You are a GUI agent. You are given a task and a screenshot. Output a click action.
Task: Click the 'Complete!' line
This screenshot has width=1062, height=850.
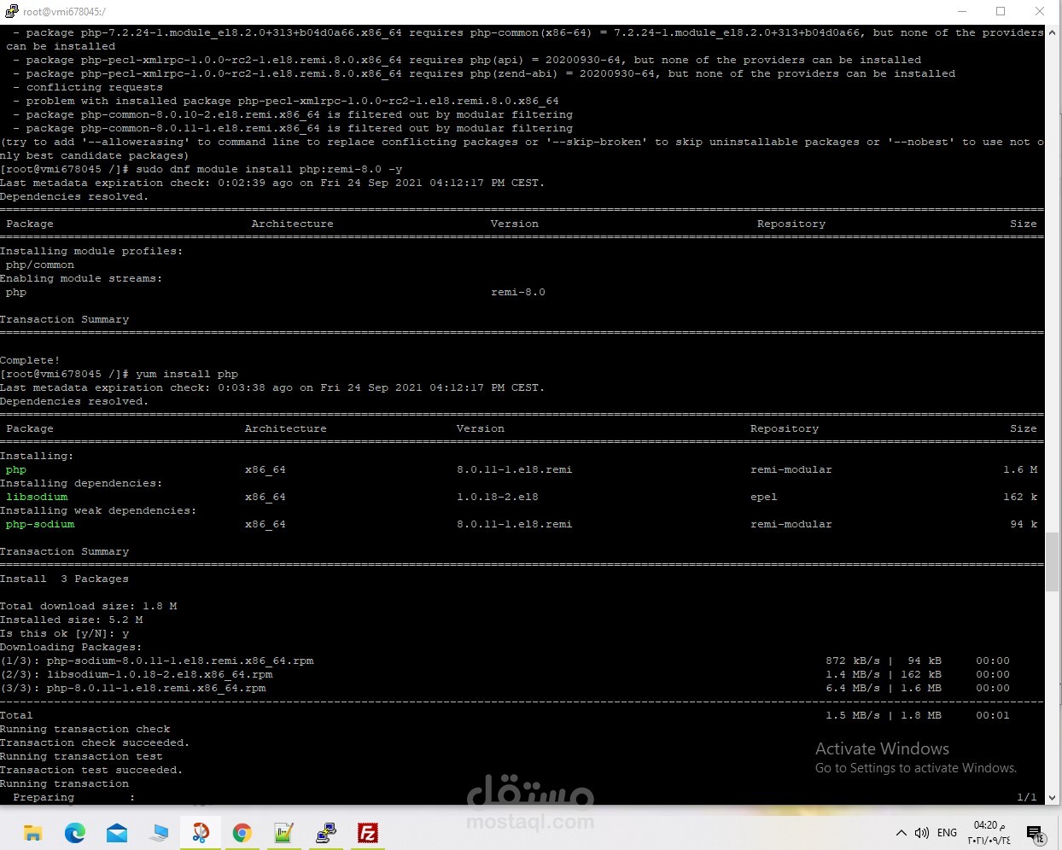(x=30, y=360)
